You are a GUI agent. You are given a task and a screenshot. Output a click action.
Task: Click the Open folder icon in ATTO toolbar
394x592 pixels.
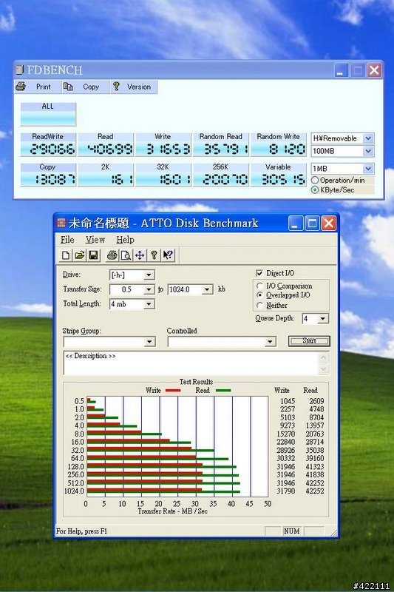pyautogui.click(x=80, y=255)
